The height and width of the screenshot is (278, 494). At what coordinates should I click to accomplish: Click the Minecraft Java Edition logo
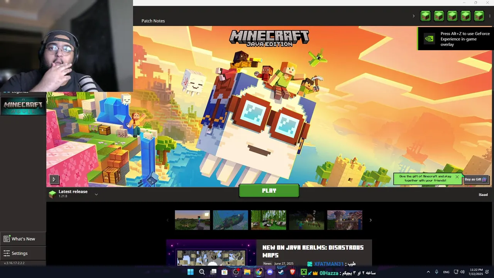tap(269, 38)
